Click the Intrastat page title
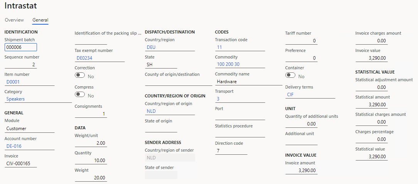The width and height of the screenshot is (418, 184). tap(20, 6)
